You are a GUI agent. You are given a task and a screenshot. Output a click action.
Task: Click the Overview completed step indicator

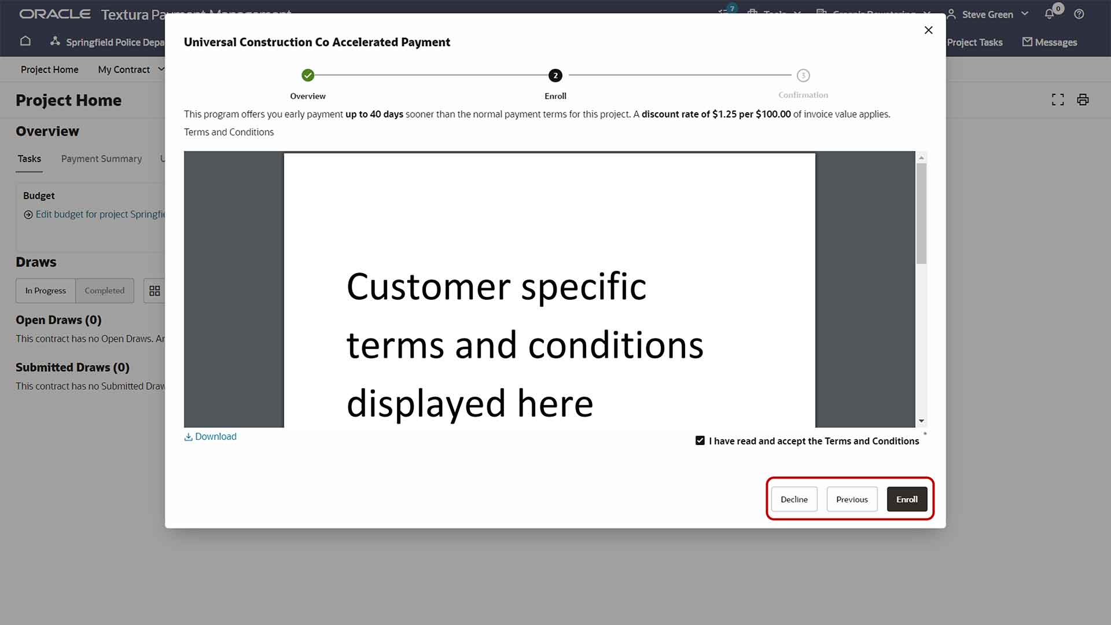[308, 75]
